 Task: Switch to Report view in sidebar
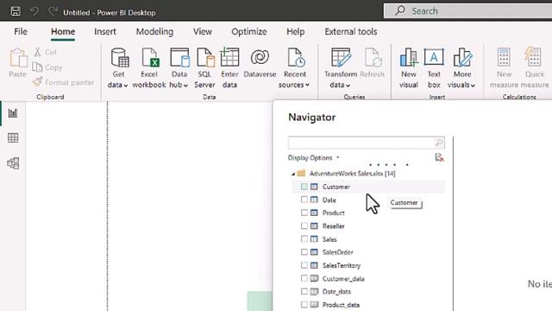(x=13, y=113)
